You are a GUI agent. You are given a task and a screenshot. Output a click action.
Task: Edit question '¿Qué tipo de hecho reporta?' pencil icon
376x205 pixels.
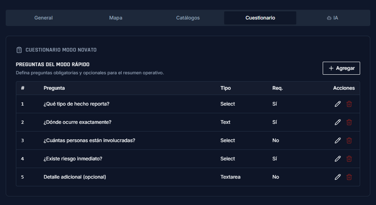pos(338,104)
